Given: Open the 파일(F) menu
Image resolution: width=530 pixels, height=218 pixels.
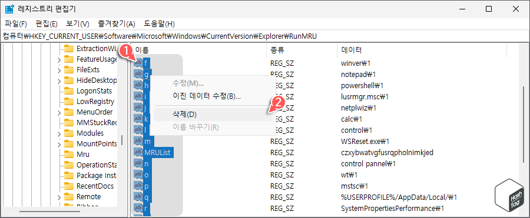Looking at the screenshot, I should 16,24.
